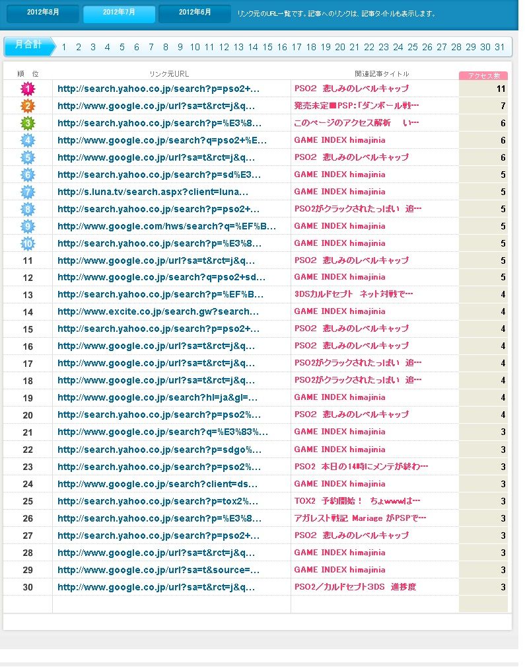Click access count 11 in rank 1
The image size is (525, 667).
pyautogui.click(x=501, y=89)
